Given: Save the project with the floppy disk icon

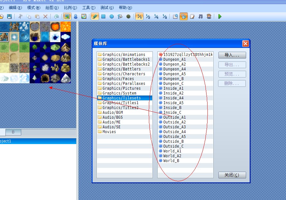Looking at the screenshot, I should pos(9,17).
